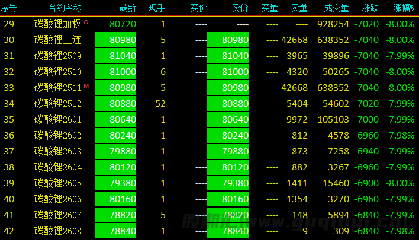Click latest price 80720 of 碳酸锂加权

pyautogui.click(x=123, y=24)
